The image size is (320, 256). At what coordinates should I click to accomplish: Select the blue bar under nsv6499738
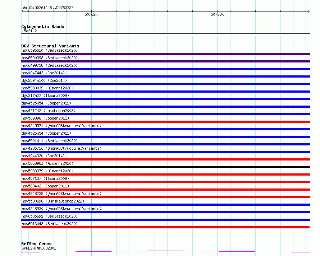(x=165, y=69)
